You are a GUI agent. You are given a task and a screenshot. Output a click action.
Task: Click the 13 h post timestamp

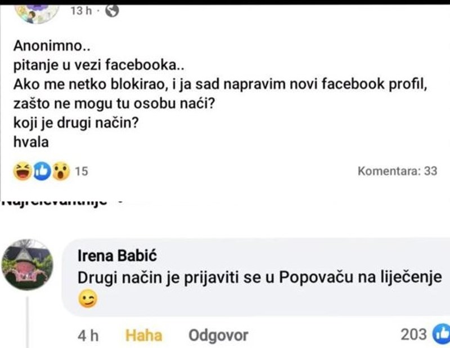pyautogui.click(x=82, y=11)
